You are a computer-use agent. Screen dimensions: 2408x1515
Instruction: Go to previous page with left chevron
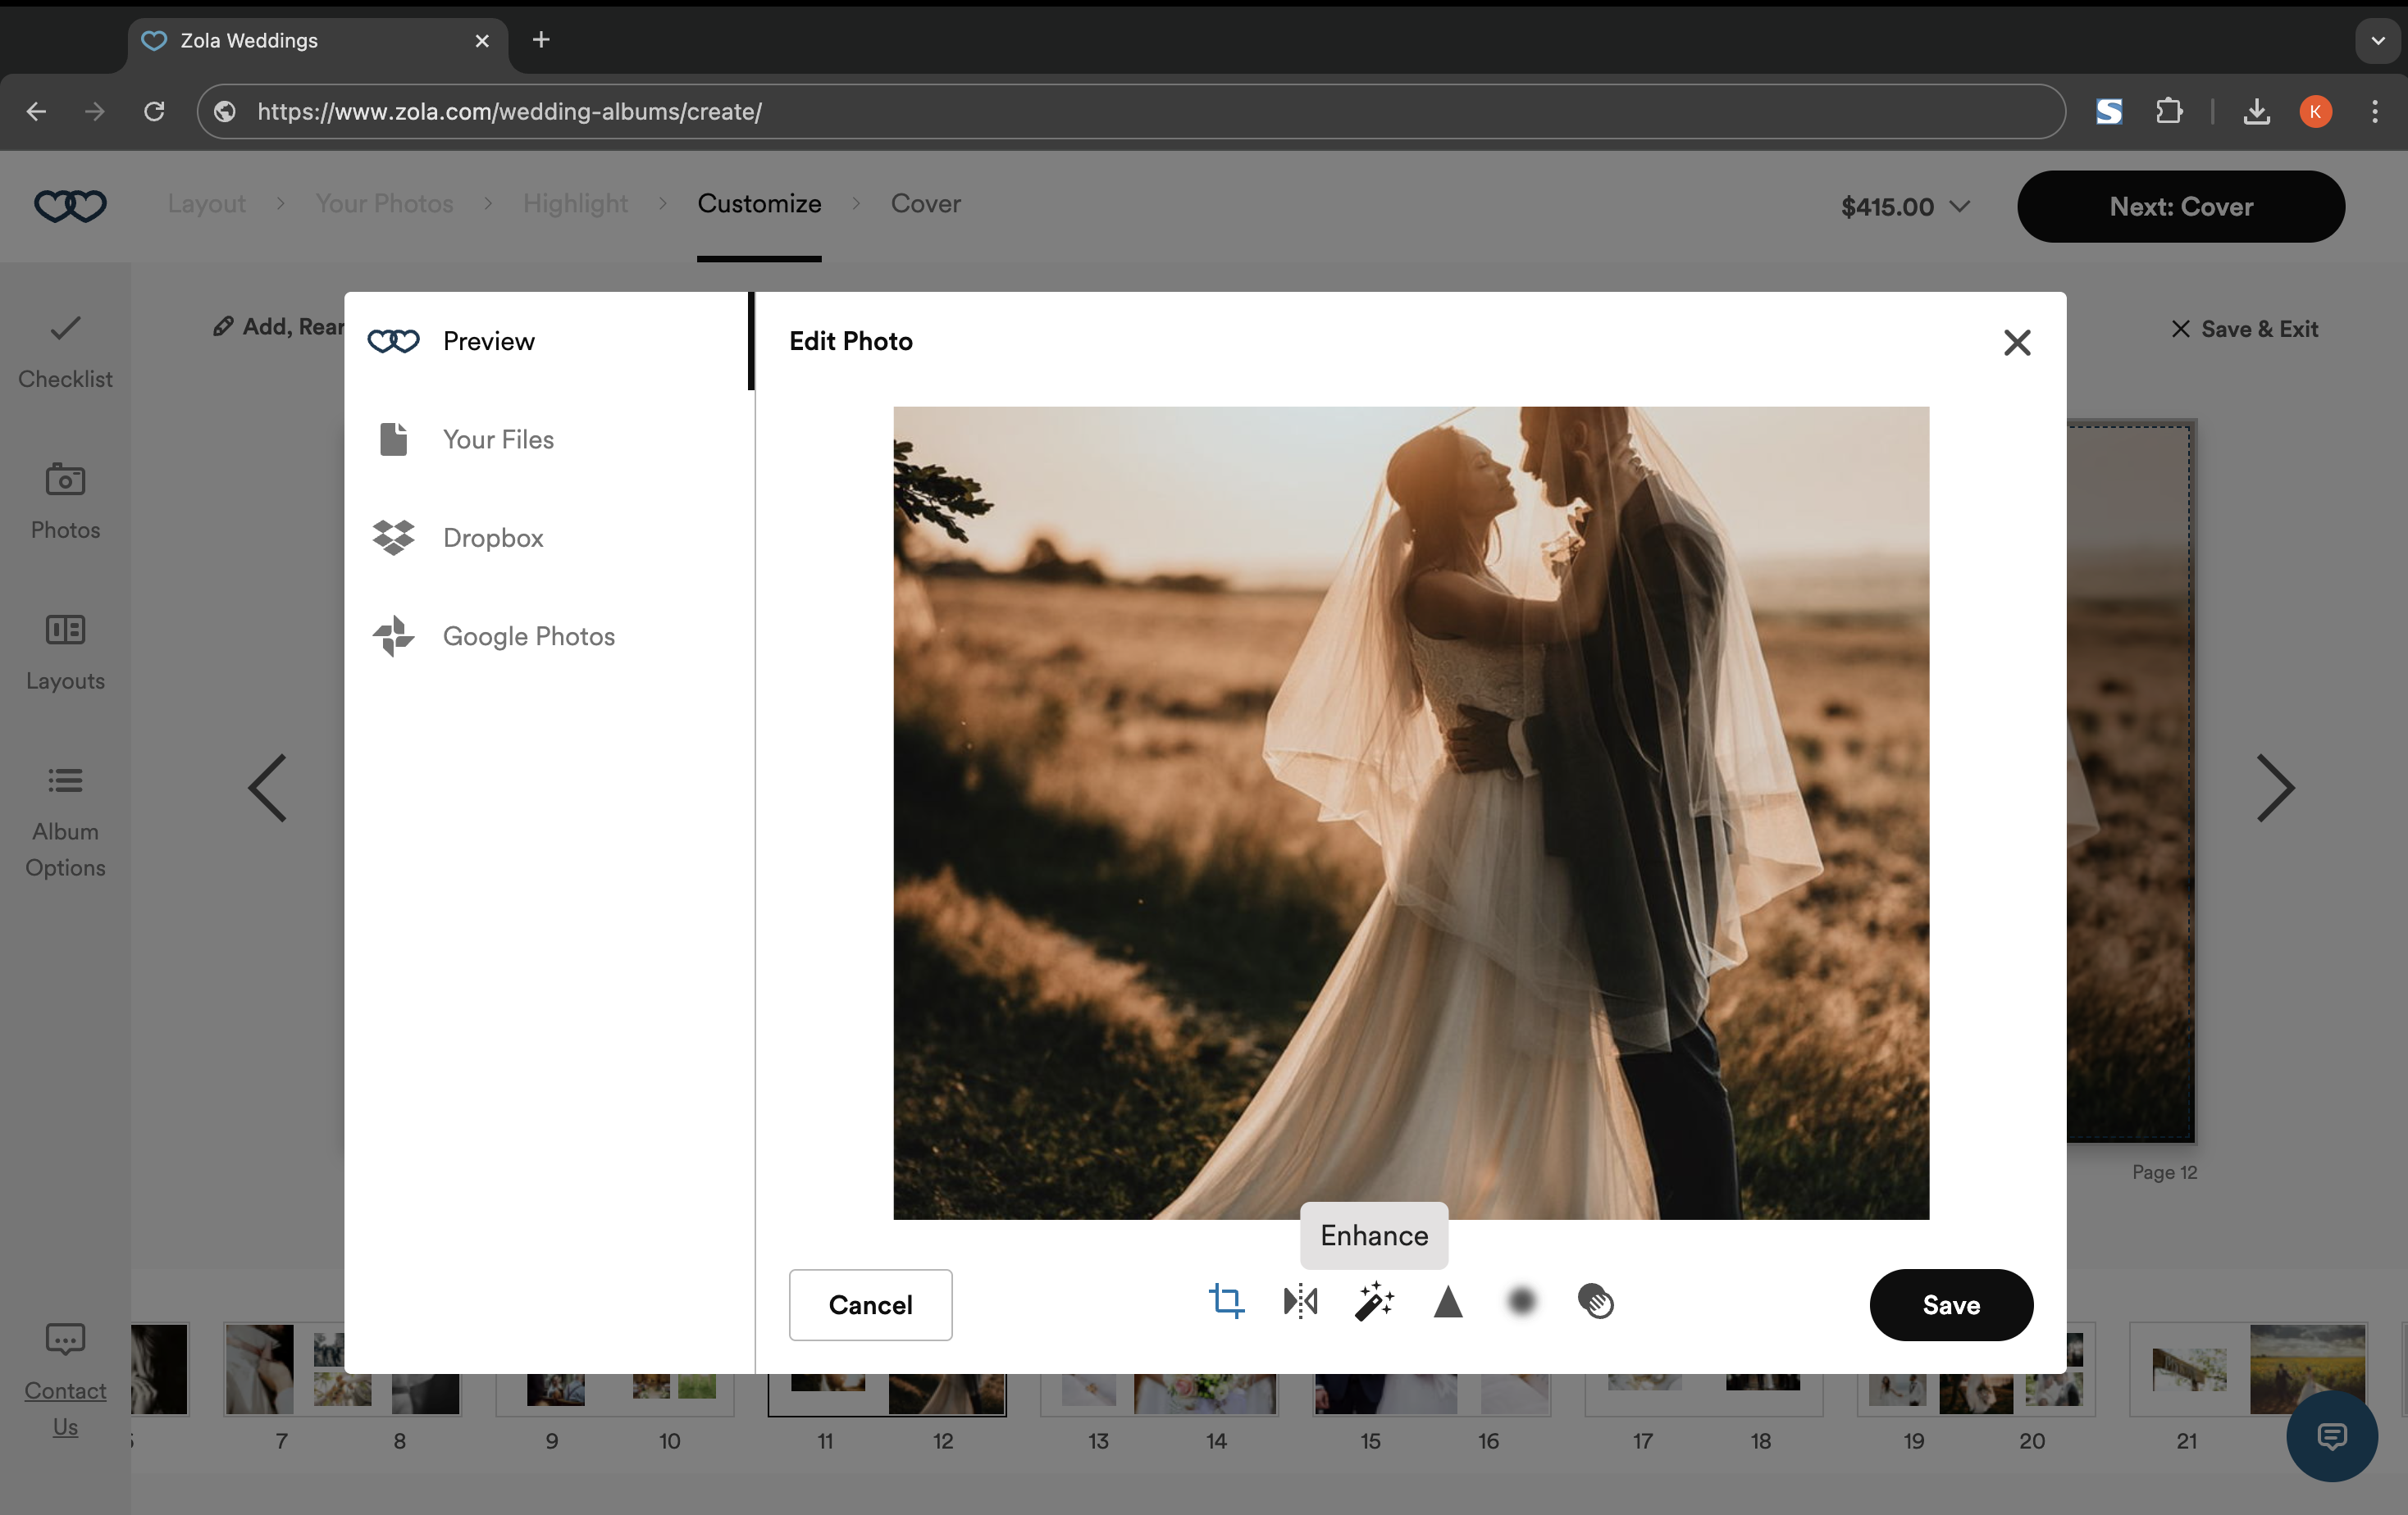[268, 788]
